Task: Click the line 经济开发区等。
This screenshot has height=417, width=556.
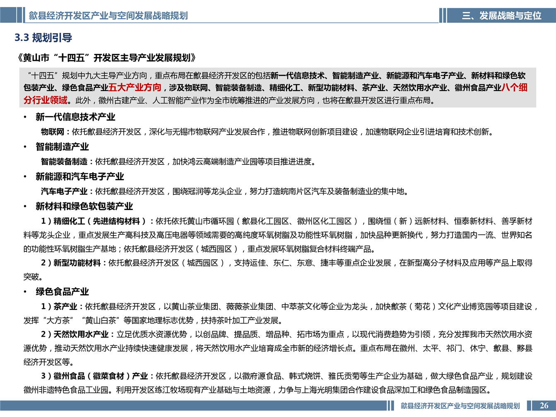Action: 49,362
